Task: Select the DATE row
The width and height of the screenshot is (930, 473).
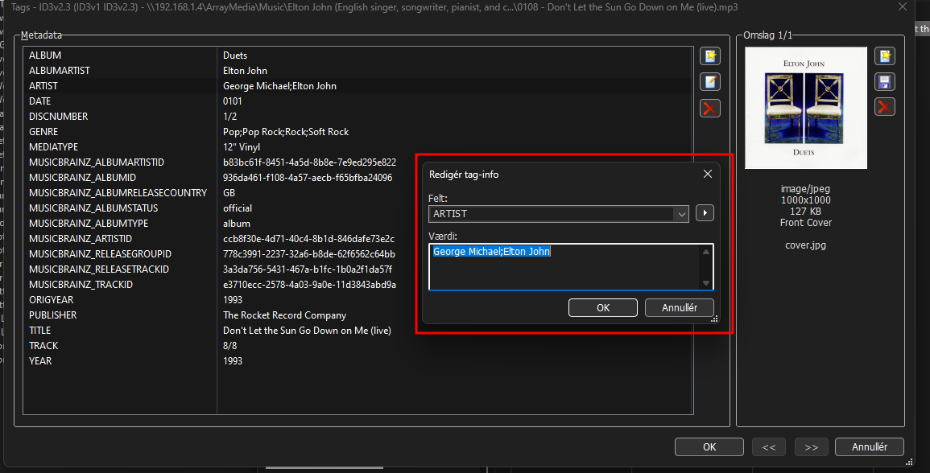Action: [358, 101]
